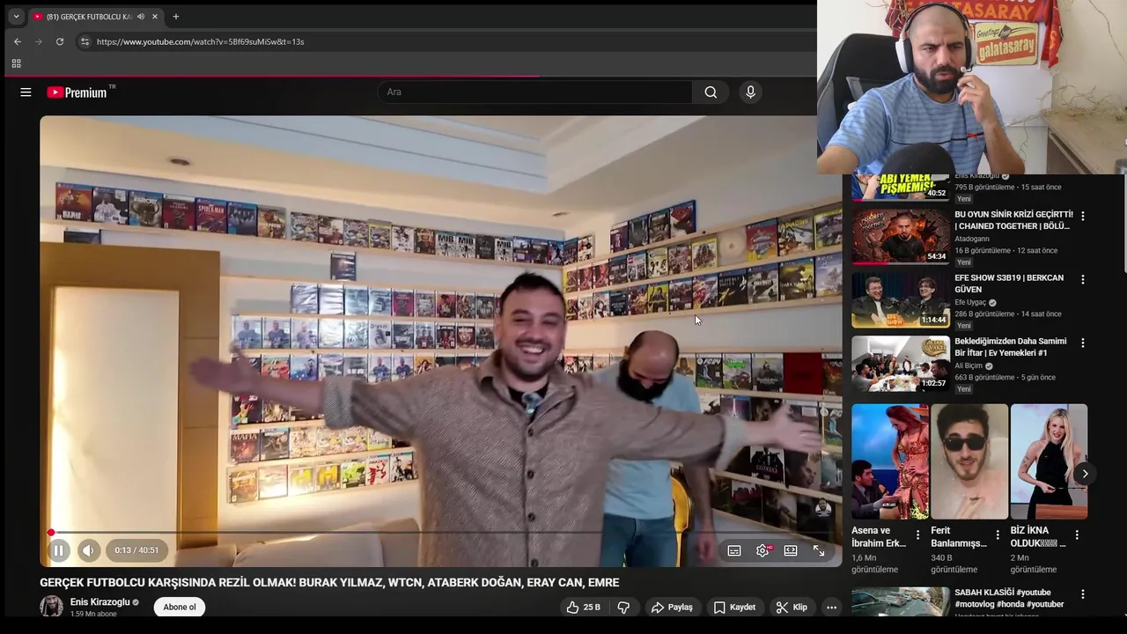The height and width of the screenshot is (634, 1127).
Task: Open a new browser tab
Action: [175, 16]
